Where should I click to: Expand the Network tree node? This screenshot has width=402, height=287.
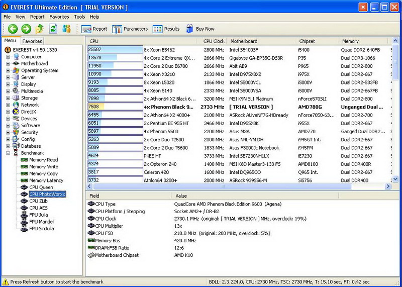pos(8,105)
